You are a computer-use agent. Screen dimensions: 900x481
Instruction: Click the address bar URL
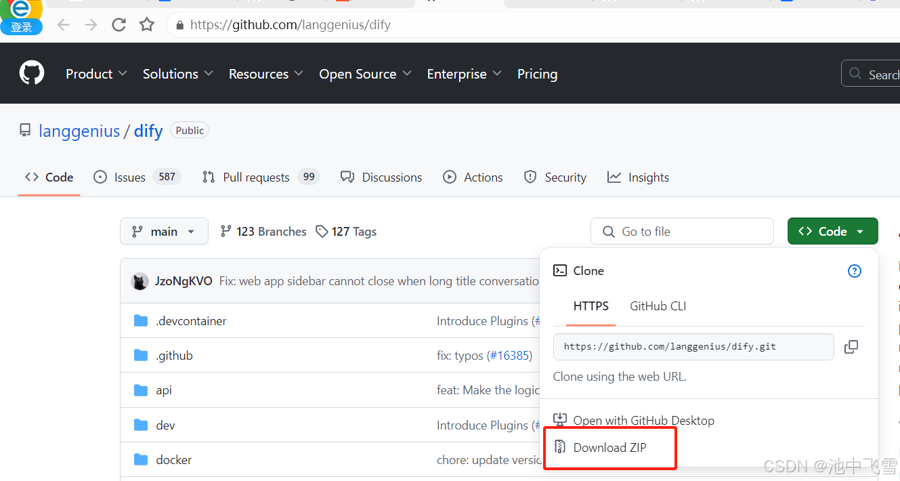click(x=291, y=25)
